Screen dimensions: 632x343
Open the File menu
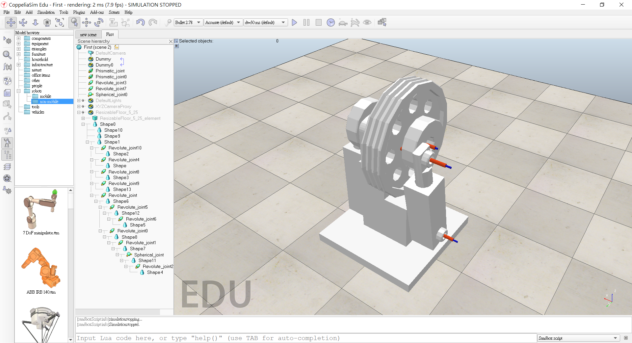[7, 12]
